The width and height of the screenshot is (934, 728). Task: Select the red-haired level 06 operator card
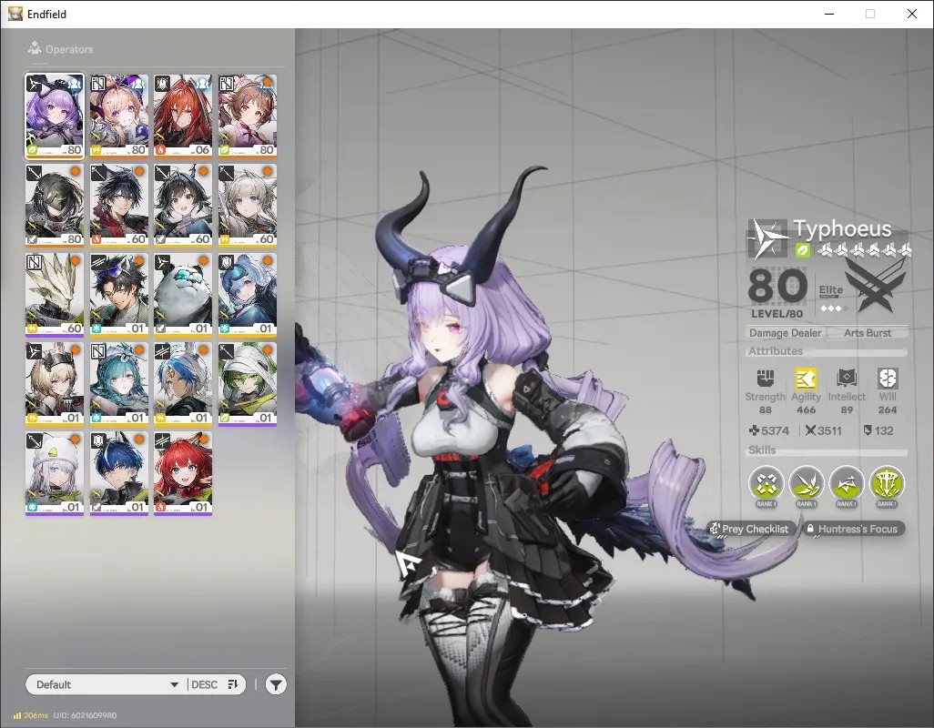[183, 116]
